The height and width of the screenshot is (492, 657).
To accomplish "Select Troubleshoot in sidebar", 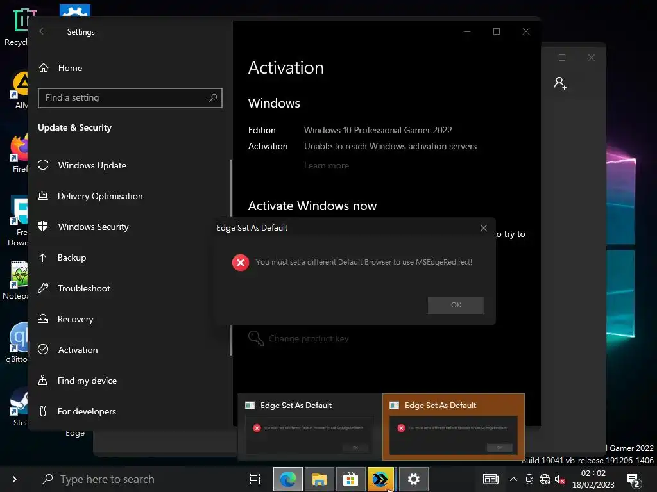I will pyautogui.click(x=84, y=288).
